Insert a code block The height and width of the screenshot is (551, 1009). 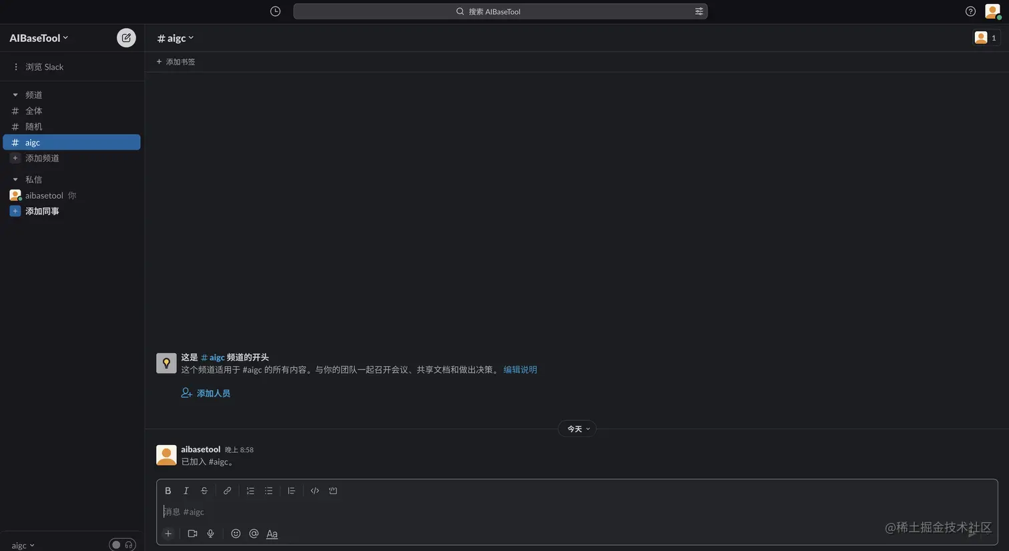coord(333,490)
